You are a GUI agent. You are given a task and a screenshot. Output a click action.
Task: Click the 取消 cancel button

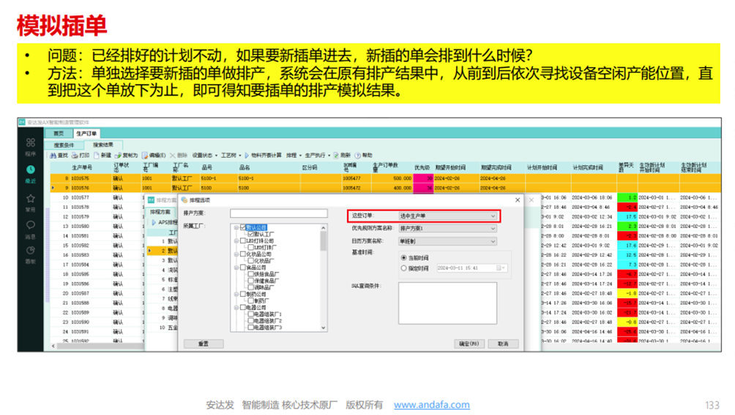503,344
